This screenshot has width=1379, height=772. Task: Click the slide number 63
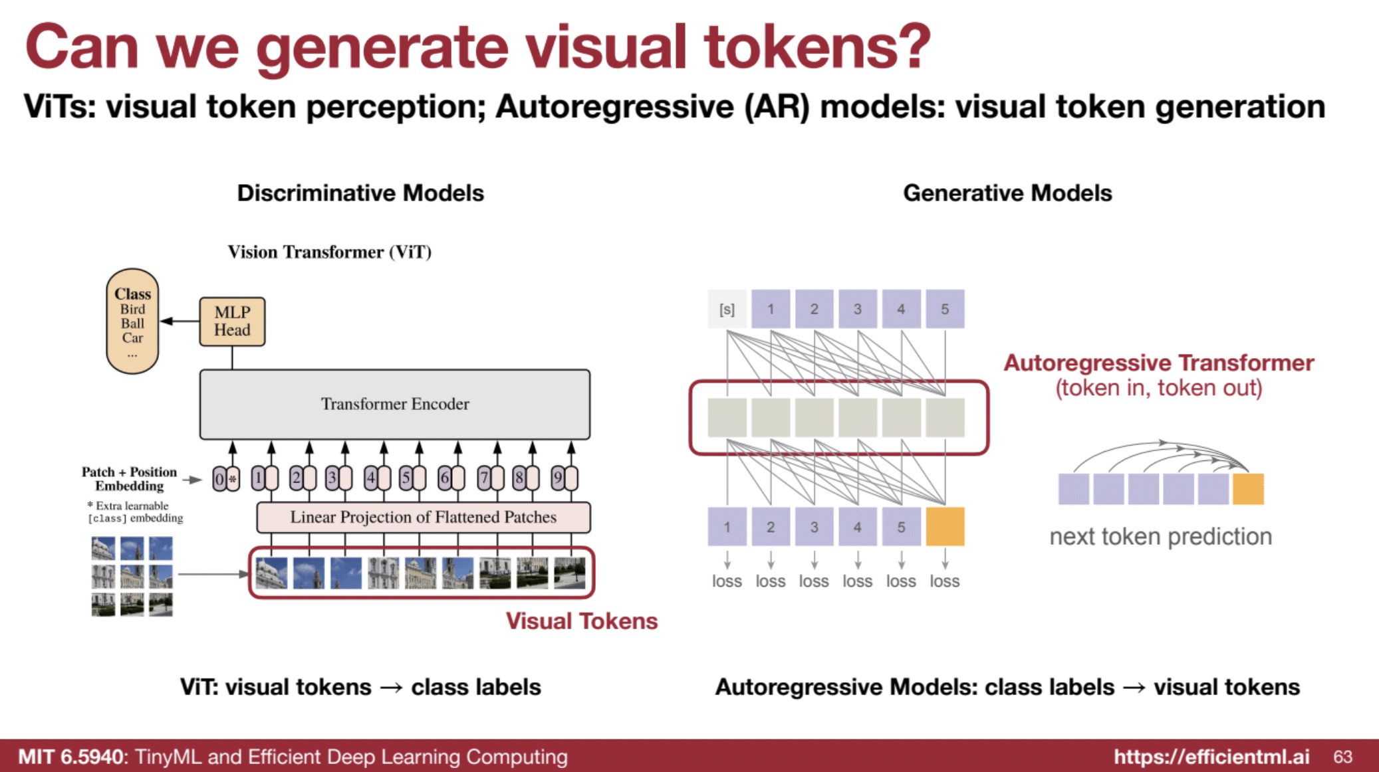point(1342,757)
